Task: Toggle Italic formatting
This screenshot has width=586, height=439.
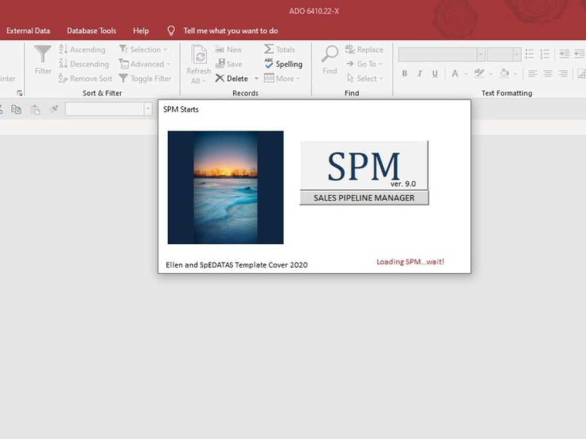Action: pyautogui.click(x=420, y=74)
